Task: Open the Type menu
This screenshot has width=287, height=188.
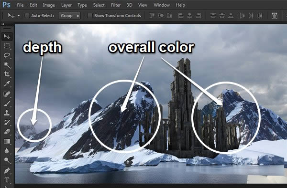Action: tap(82, 5)
